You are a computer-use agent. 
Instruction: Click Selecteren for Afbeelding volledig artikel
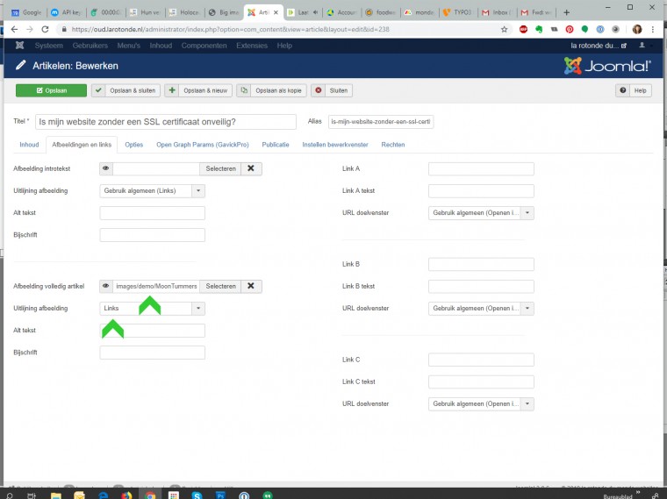[220, 286]
